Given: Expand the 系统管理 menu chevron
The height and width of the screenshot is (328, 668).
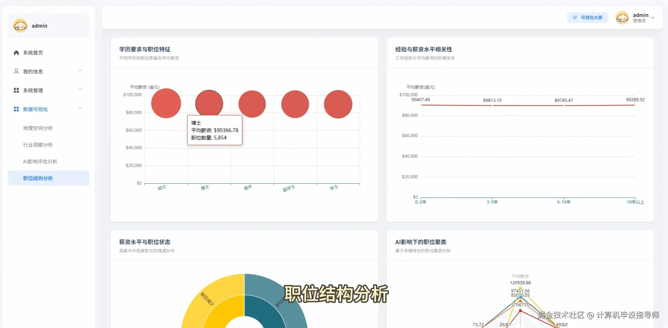Looking at the screenshot, I should (80, 89).
